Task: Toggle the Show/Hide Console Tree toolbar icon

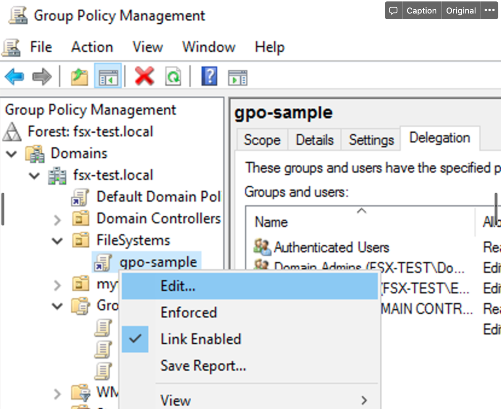Action: click(x=108, y=77)
